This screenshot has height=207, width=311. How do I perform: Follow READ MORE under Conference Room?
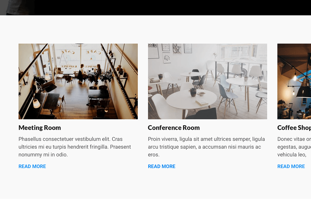[162, 166]
